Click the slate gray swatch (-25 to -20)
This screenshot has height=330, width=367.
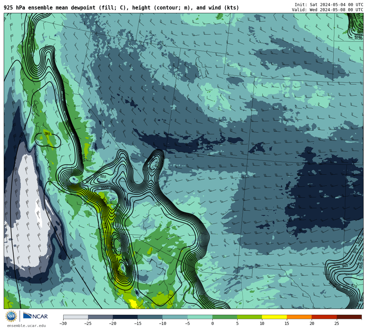point(100,317)
